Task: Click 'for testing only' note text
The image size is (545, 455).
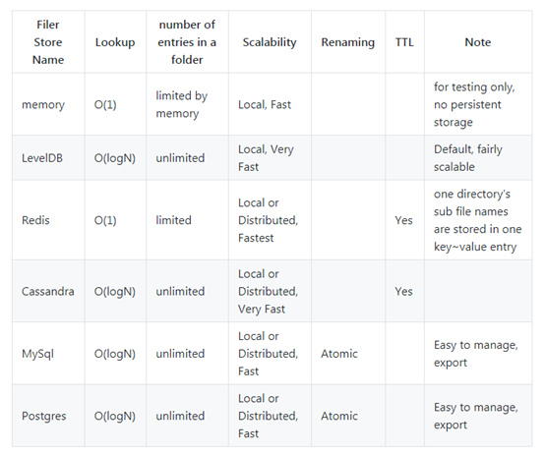Action: coord(474,86)
